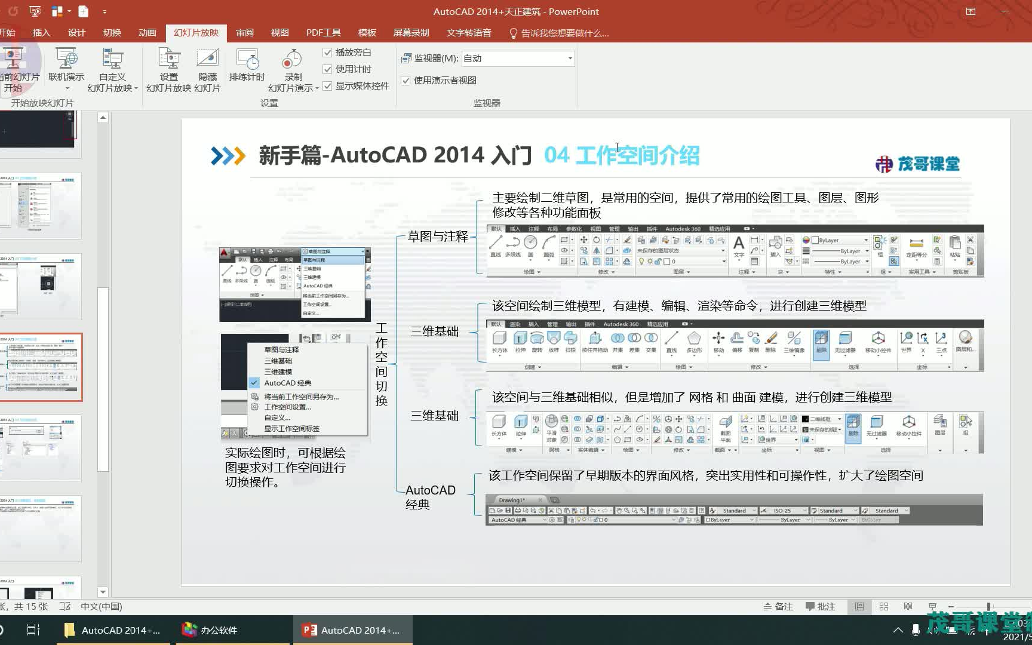Switch to slide sorter view via grid icon
The height and width of the screenshot is (645, 1032).
click(x=883, y=606)
